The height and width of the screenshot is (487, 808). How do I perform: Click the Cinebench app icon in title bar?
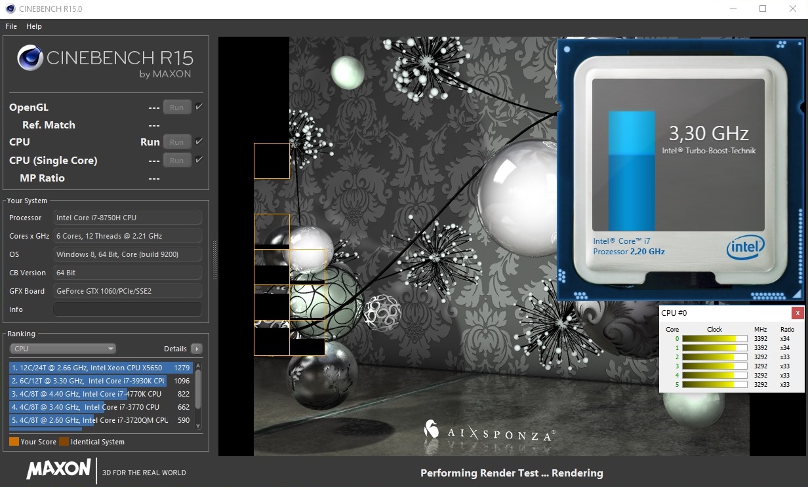pyautogui.click(x=10, y=9)
